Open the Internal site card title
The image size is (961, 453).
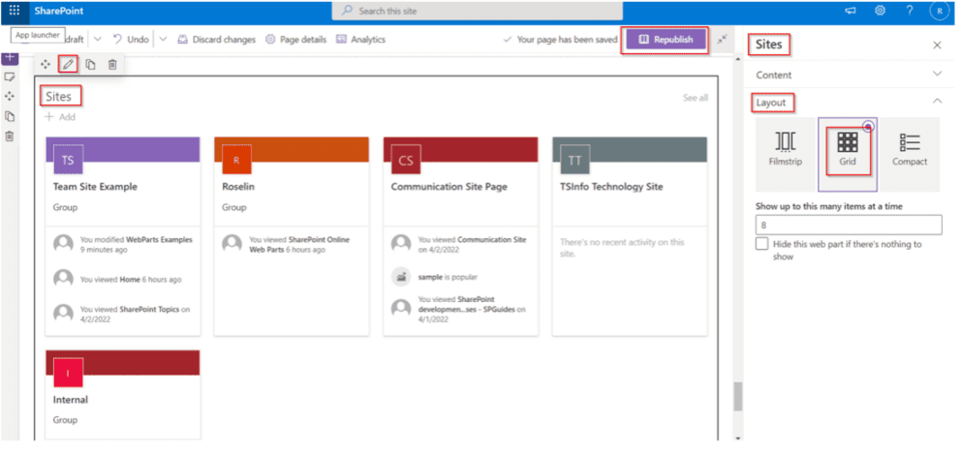tap(71, 400)
